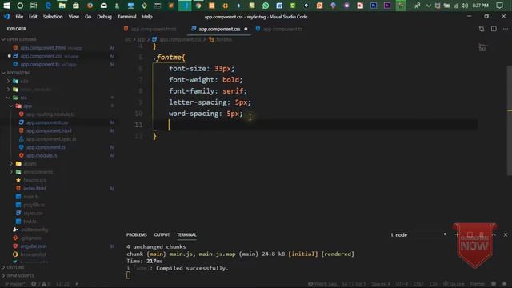Open app.module.ts in the file tree

point(42,155)
